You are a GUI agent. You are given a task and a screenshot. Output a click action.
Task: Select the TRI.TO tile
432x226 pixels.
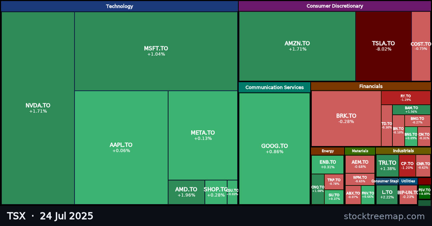click(x=387, y=166)
